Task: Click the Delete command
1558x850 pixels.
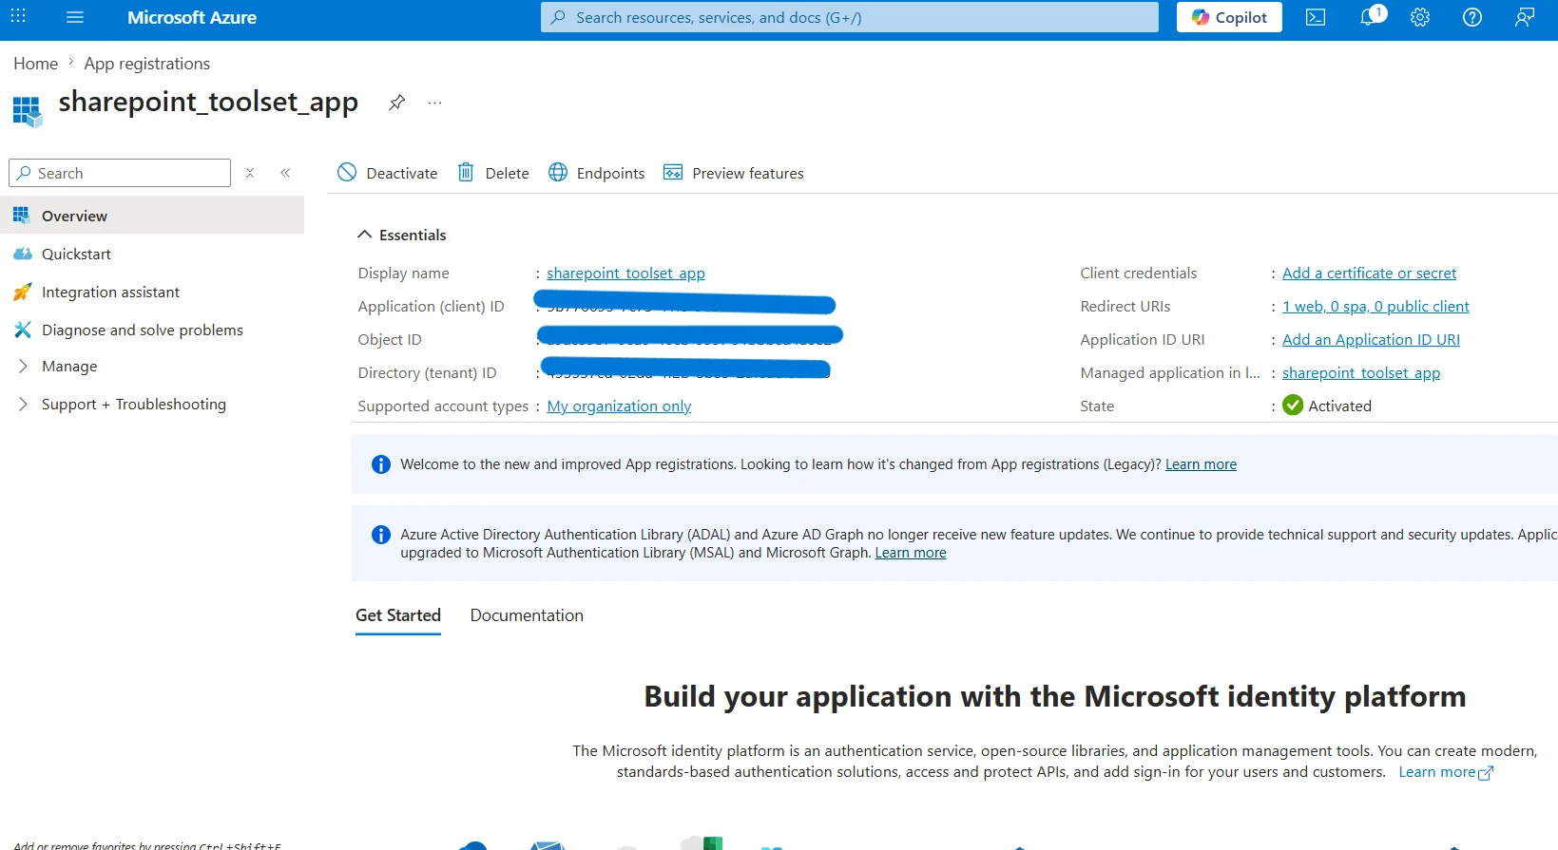Action: [x=493, y=173]
